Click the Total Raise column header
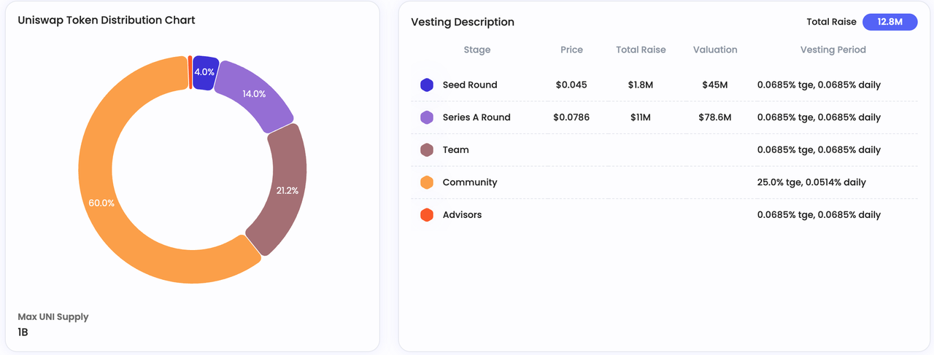The image size is (934, 355). (641, 50)
